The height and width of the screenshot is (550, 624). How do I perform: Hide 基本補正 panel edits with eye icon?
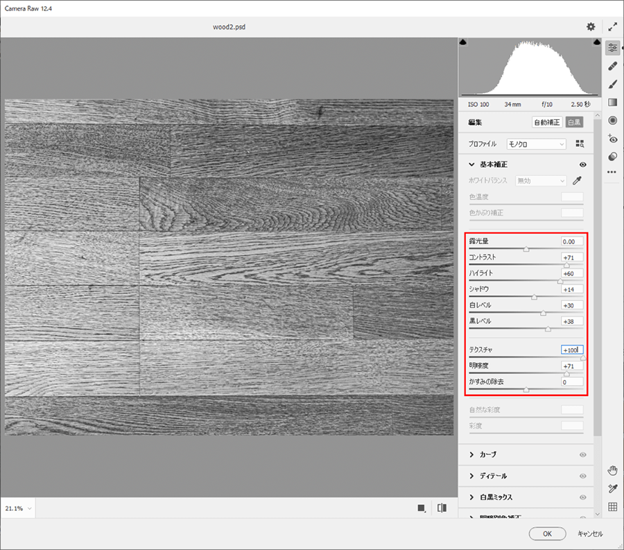click(x=583, y=165)
